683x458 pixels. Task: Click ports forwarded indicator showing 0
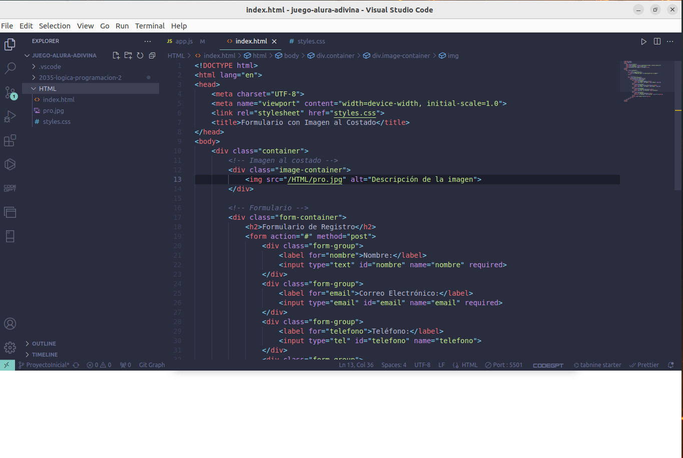point(126,365)
